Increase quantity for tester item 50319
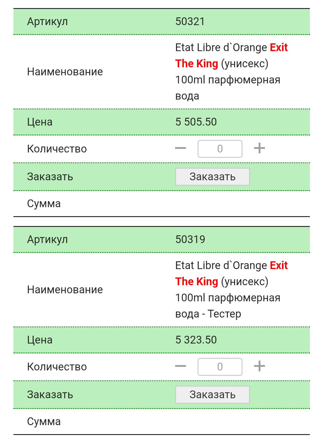The image size is (323, 438). (x=260, y=366)
